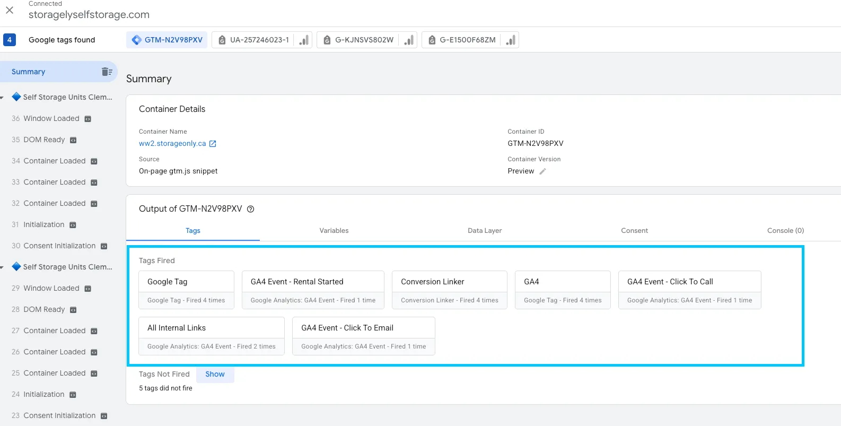Viewport: 841px width, 426px height.
Task: Collapse the second Self Storage Units Clem... group
Action: pyautogui.click(x=2, y=267)
